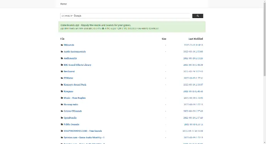
Task: Open the Audionautix folder
Action: point(70,58)
